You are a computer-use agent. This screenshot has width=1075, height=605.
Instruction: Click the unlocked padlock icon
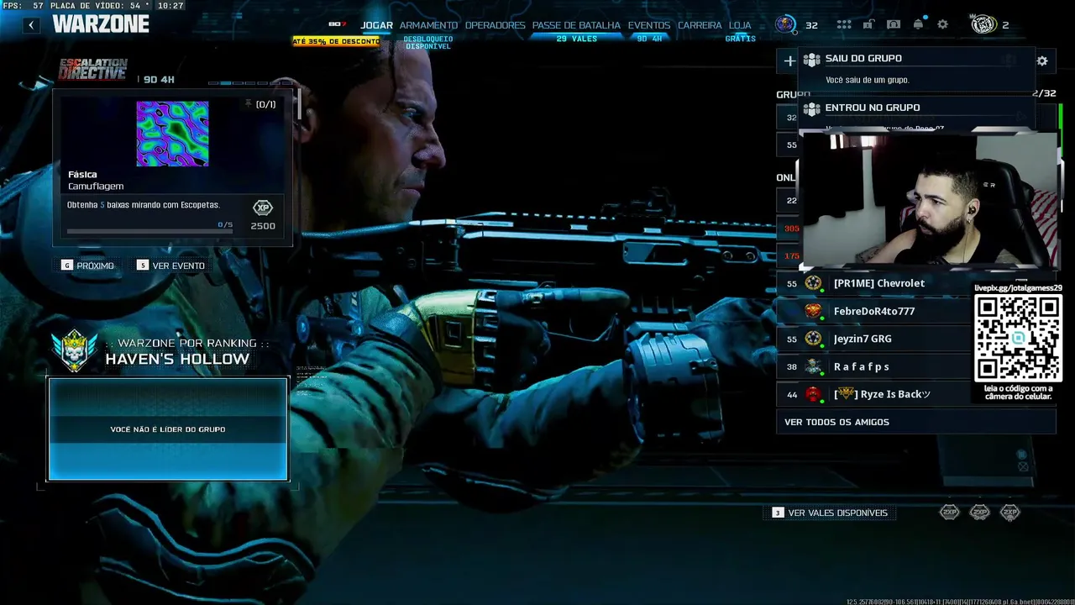[x=868, y=24]
